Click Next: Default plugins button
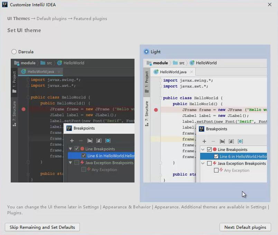 click(x=245, y=227)
